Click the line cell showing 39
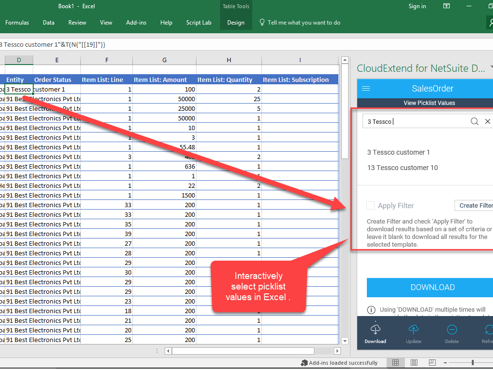 tap(106, 234)
